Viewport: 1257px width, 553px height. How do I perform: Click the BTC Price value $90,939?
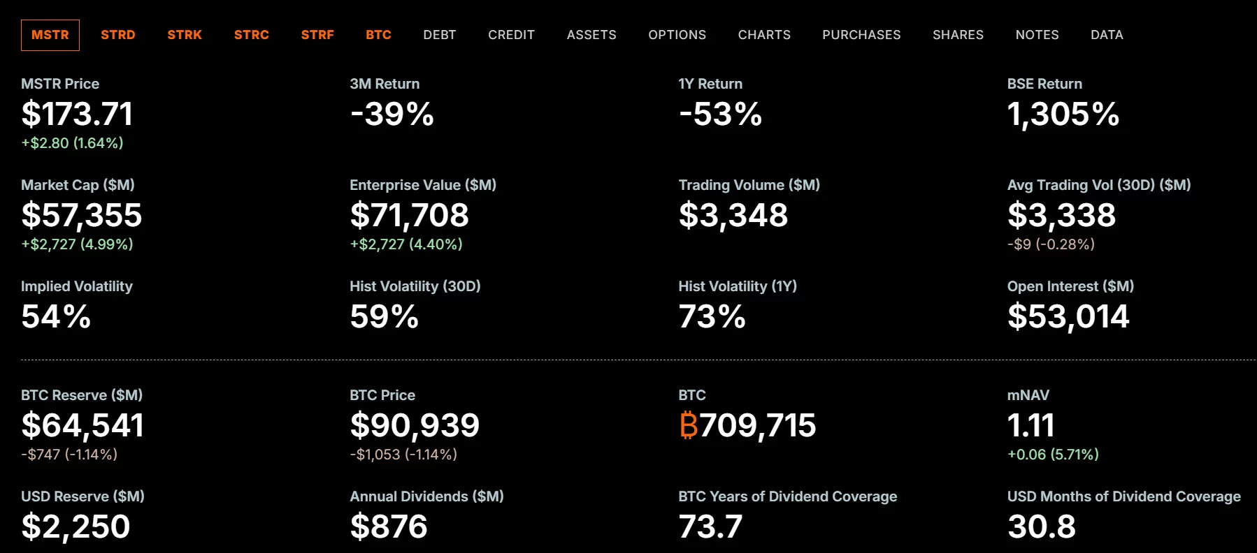pos(415,425)
